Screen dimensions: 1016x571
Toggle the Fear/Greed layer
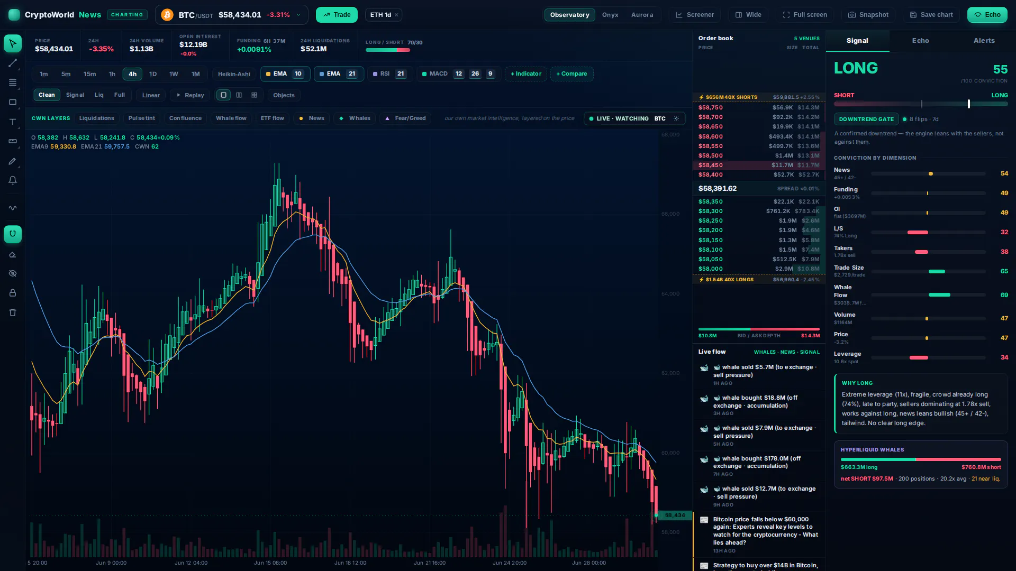pyautogui.click(x=405, y=118)
